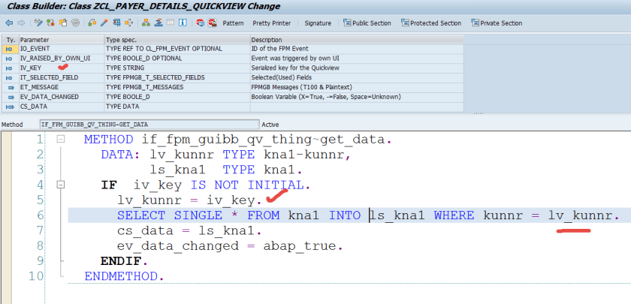The image size is (631, 304).
Task: Toggle Display/Change mode pencil icon
Action: point(38,23)
